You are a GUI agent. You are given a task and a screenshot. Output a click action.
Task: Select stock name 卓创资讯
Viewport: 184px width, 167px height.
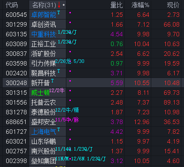(x=44, y=24)
